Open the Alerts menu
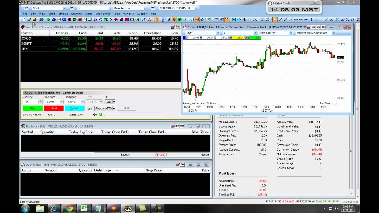This screenshot has height=213, width=379. [x=89, y=14]
